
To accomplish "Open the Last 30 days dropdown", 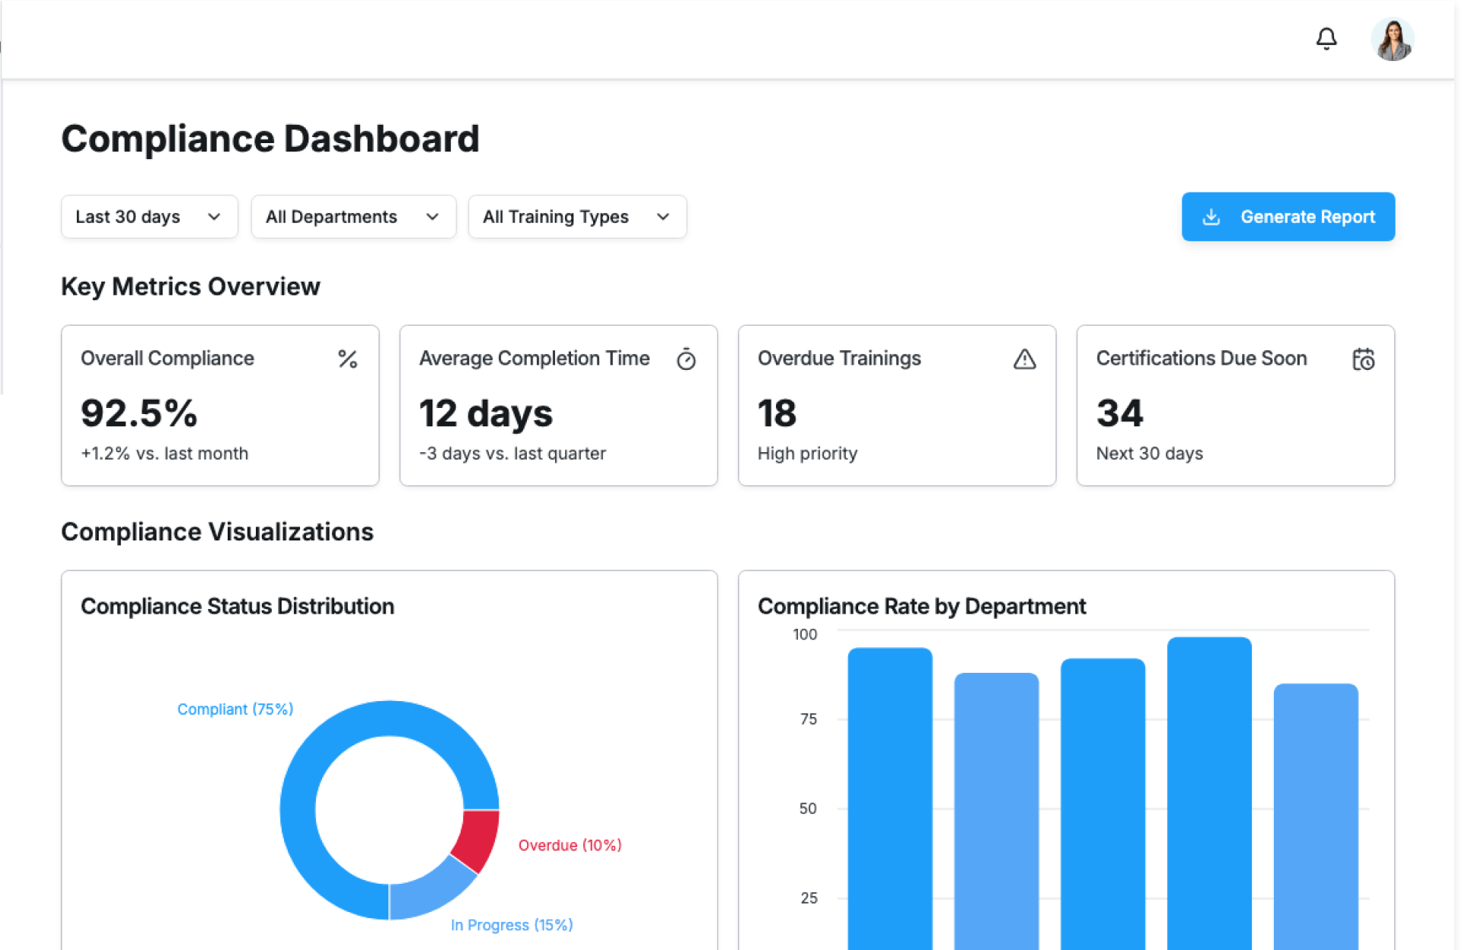I will tap(149, 217).
